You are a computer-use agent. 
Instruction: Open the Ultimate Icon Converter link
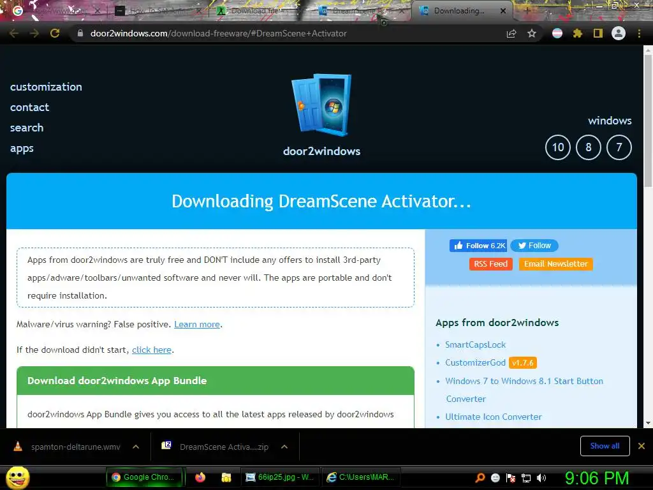point(494,417)
